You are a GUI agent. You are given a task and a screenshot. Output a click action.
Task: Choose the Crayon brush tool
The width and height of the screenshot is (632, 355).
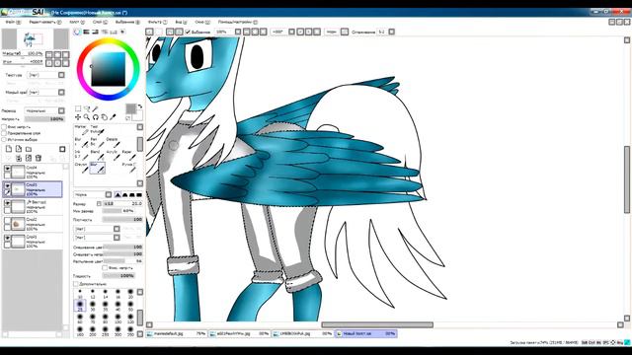tap(82, 168)
